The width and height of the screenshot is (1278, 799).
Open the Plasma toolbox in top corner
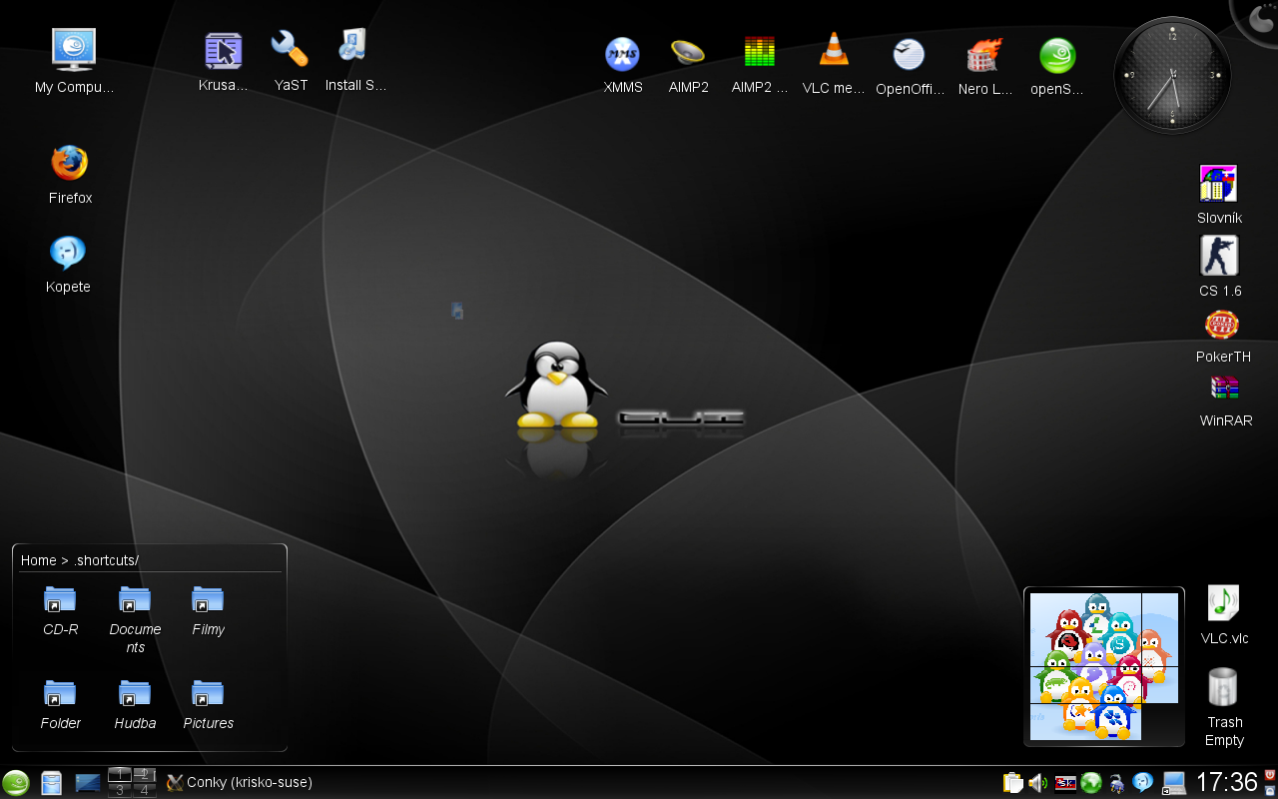[x=1257, y=18]
